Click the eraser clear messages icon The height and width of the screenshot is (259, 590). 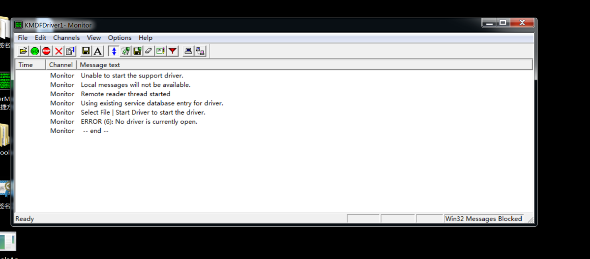tap(149, 51)
